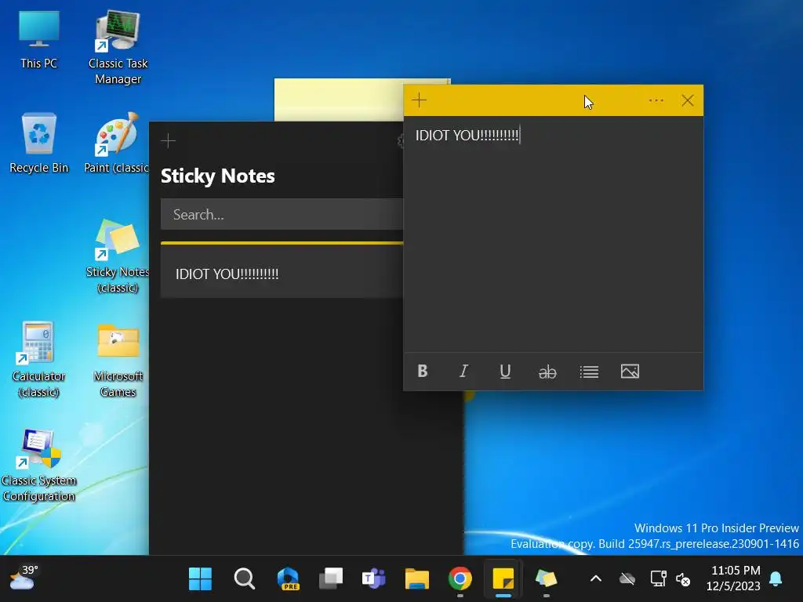Viewport: 803px width, 602px height.
Task: Open File Explorer from taskbar
Action: pos(417,579)
